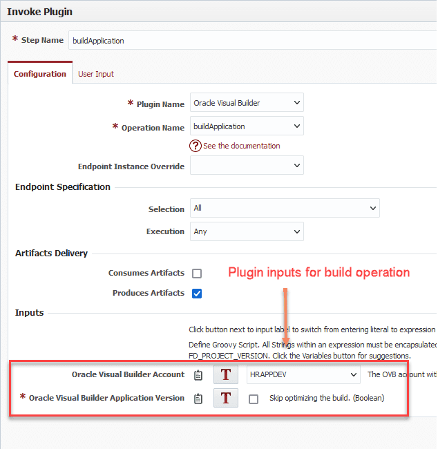438x449 pixels.
Task: Switch to User Input tab
Action: (x=96, y=74)
